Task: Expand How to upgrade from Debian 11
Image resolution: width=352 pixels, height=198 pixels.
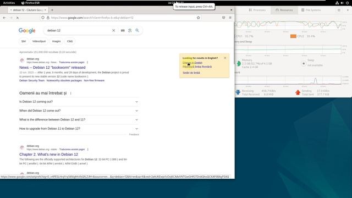Action: pos(79,129)
